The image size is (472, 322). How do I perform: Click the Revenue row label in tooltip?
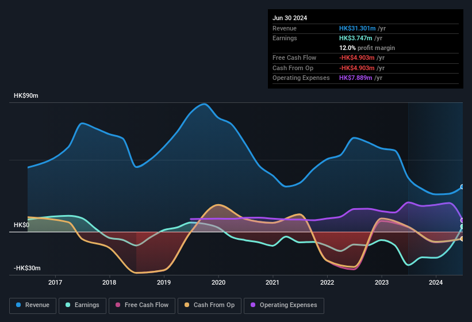point(285,28)
